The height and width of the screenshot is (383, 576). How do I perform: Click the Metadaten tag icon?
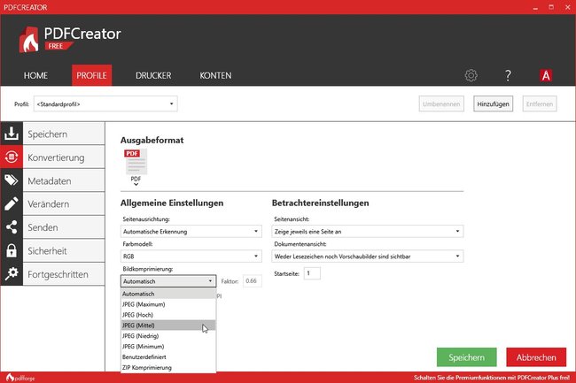[12, 180]
